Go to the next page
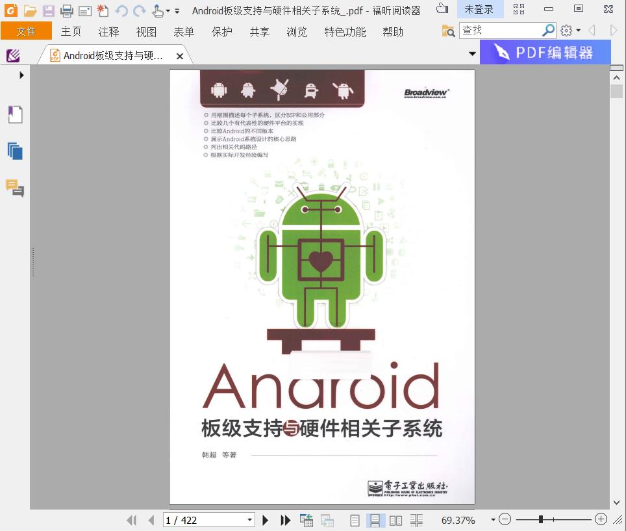The width and height of the screenshot is (626, 531). click(x=265, y=520)
